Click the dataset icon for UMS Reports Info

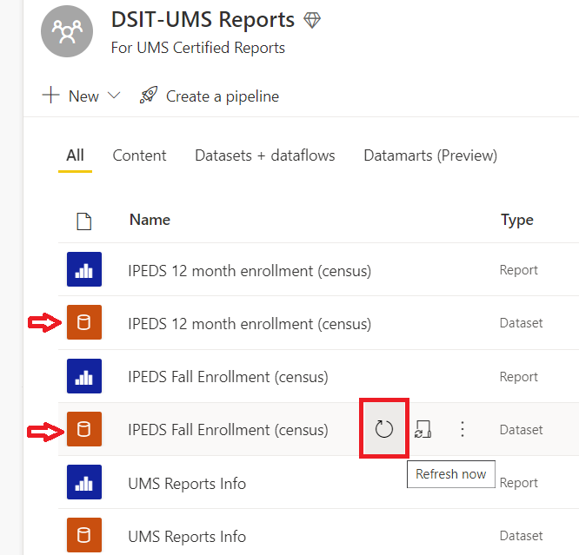click(84, 535)
